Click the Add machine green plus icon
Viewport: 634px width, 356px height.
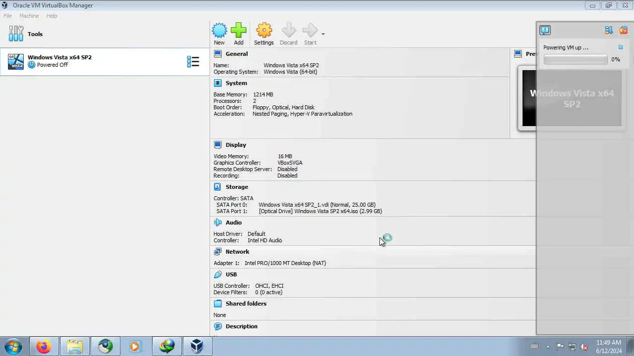[238, 31]
